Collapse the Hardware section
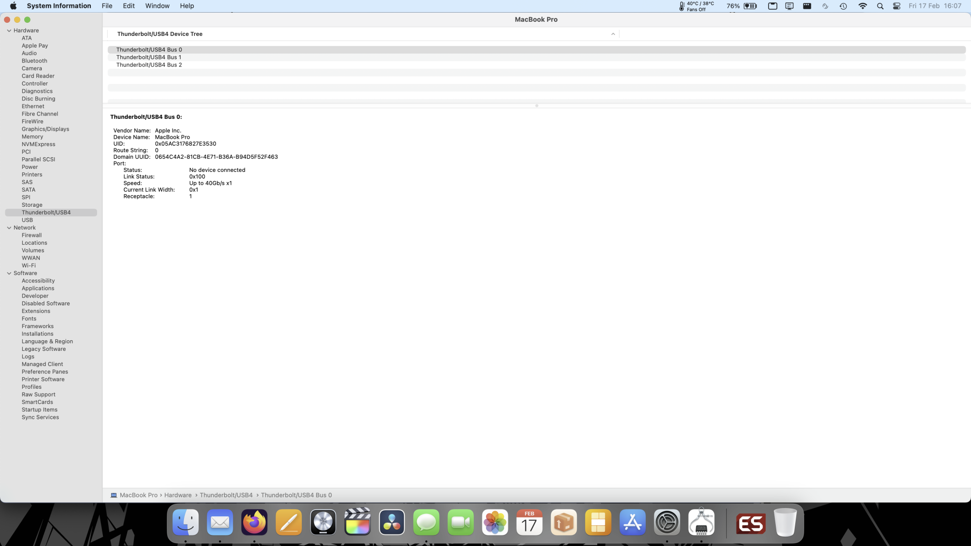Screen dimensions: 971x546 point(9,31)
